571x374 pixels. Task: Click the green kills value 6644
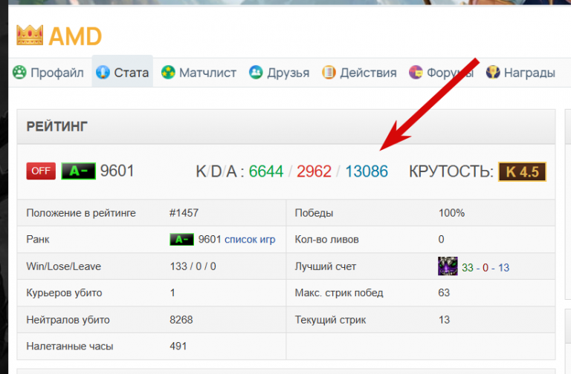point(266,171)
